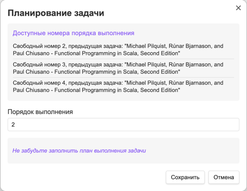Click divider line above the number 4 entry

click(123, 77)
